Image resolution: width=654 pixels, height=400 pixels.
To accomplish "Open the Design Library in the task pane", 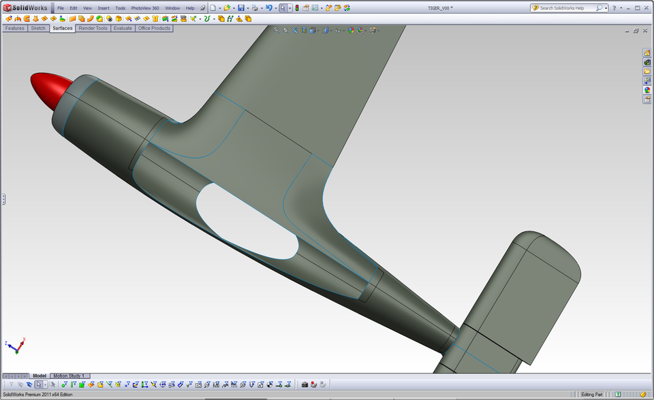I will pos(647,63).
